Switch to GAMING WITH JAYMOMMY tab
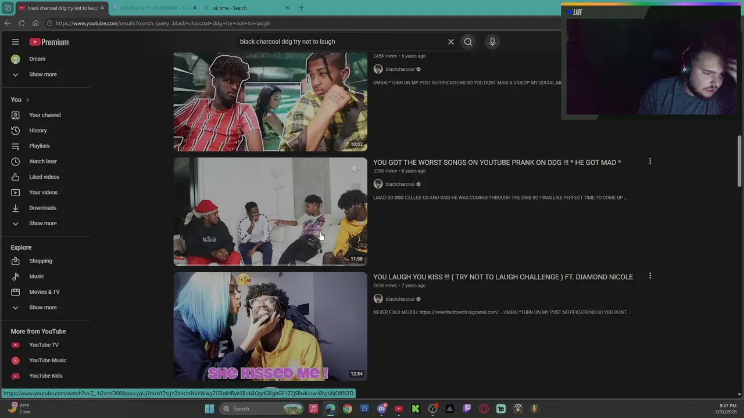 (154, 8)
